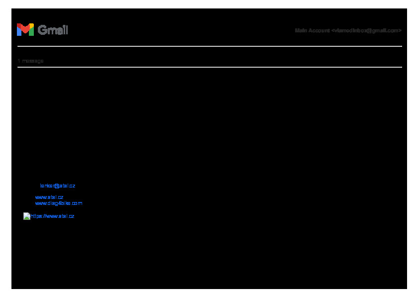This screenshot has width=419, height=296.
Task: Open the lanker@atal.cz email link
Action: [57, 186]
